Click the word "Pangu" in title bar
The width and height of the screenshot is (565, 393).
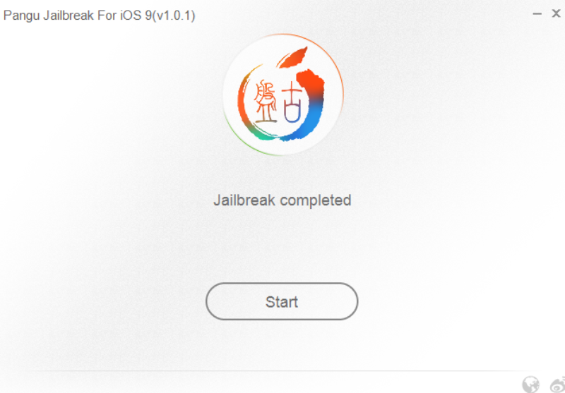[21, 16]
